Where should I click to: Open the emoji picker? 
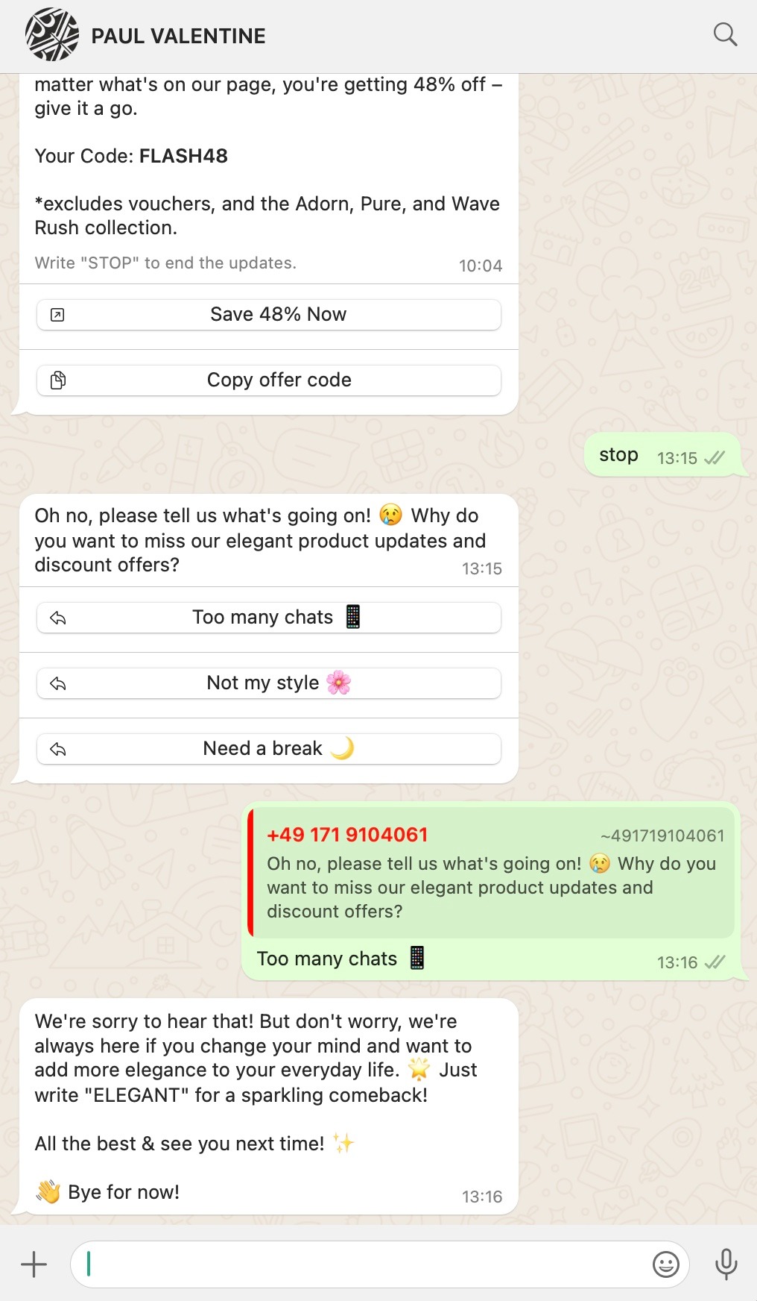coord(665,1264)
